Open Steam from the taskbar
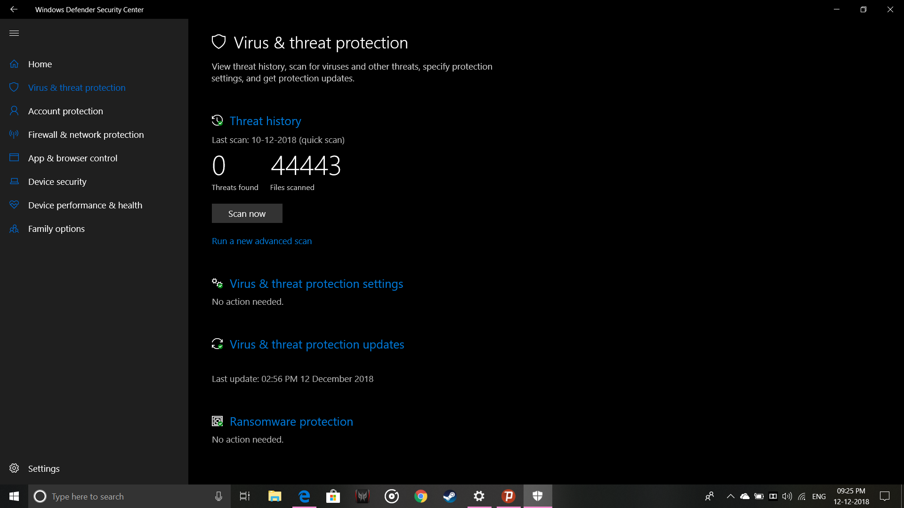This screenshot has width=904, height=508. (450, 496)
